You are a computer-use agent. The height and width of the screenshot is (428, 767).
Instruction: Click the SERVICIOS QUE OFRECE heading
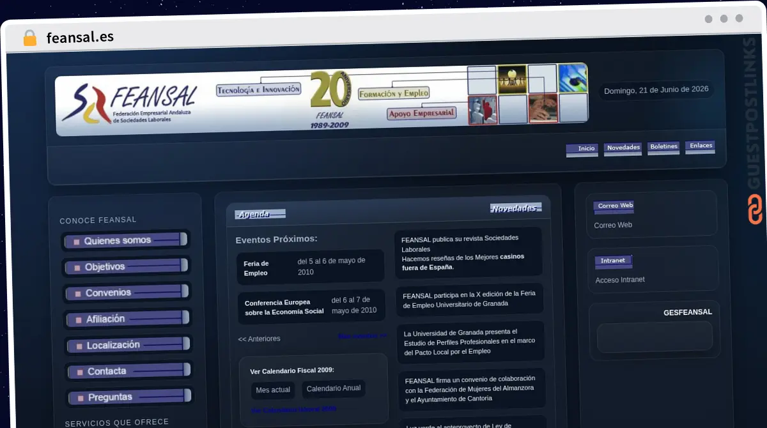(117, 422)
